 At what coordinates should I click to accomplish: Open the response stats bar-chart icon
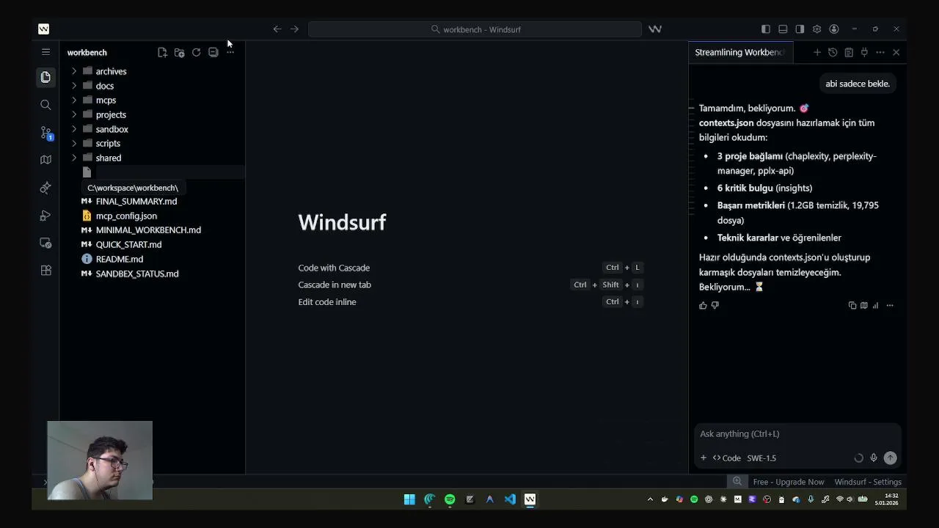875,305
